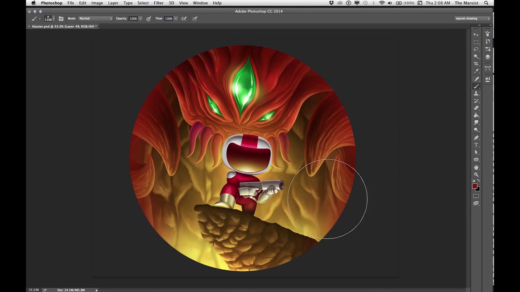This screenshot has width=520, height=292.
Task: Open the Brush settings panel icon in the dock
Action: [487, 49]
